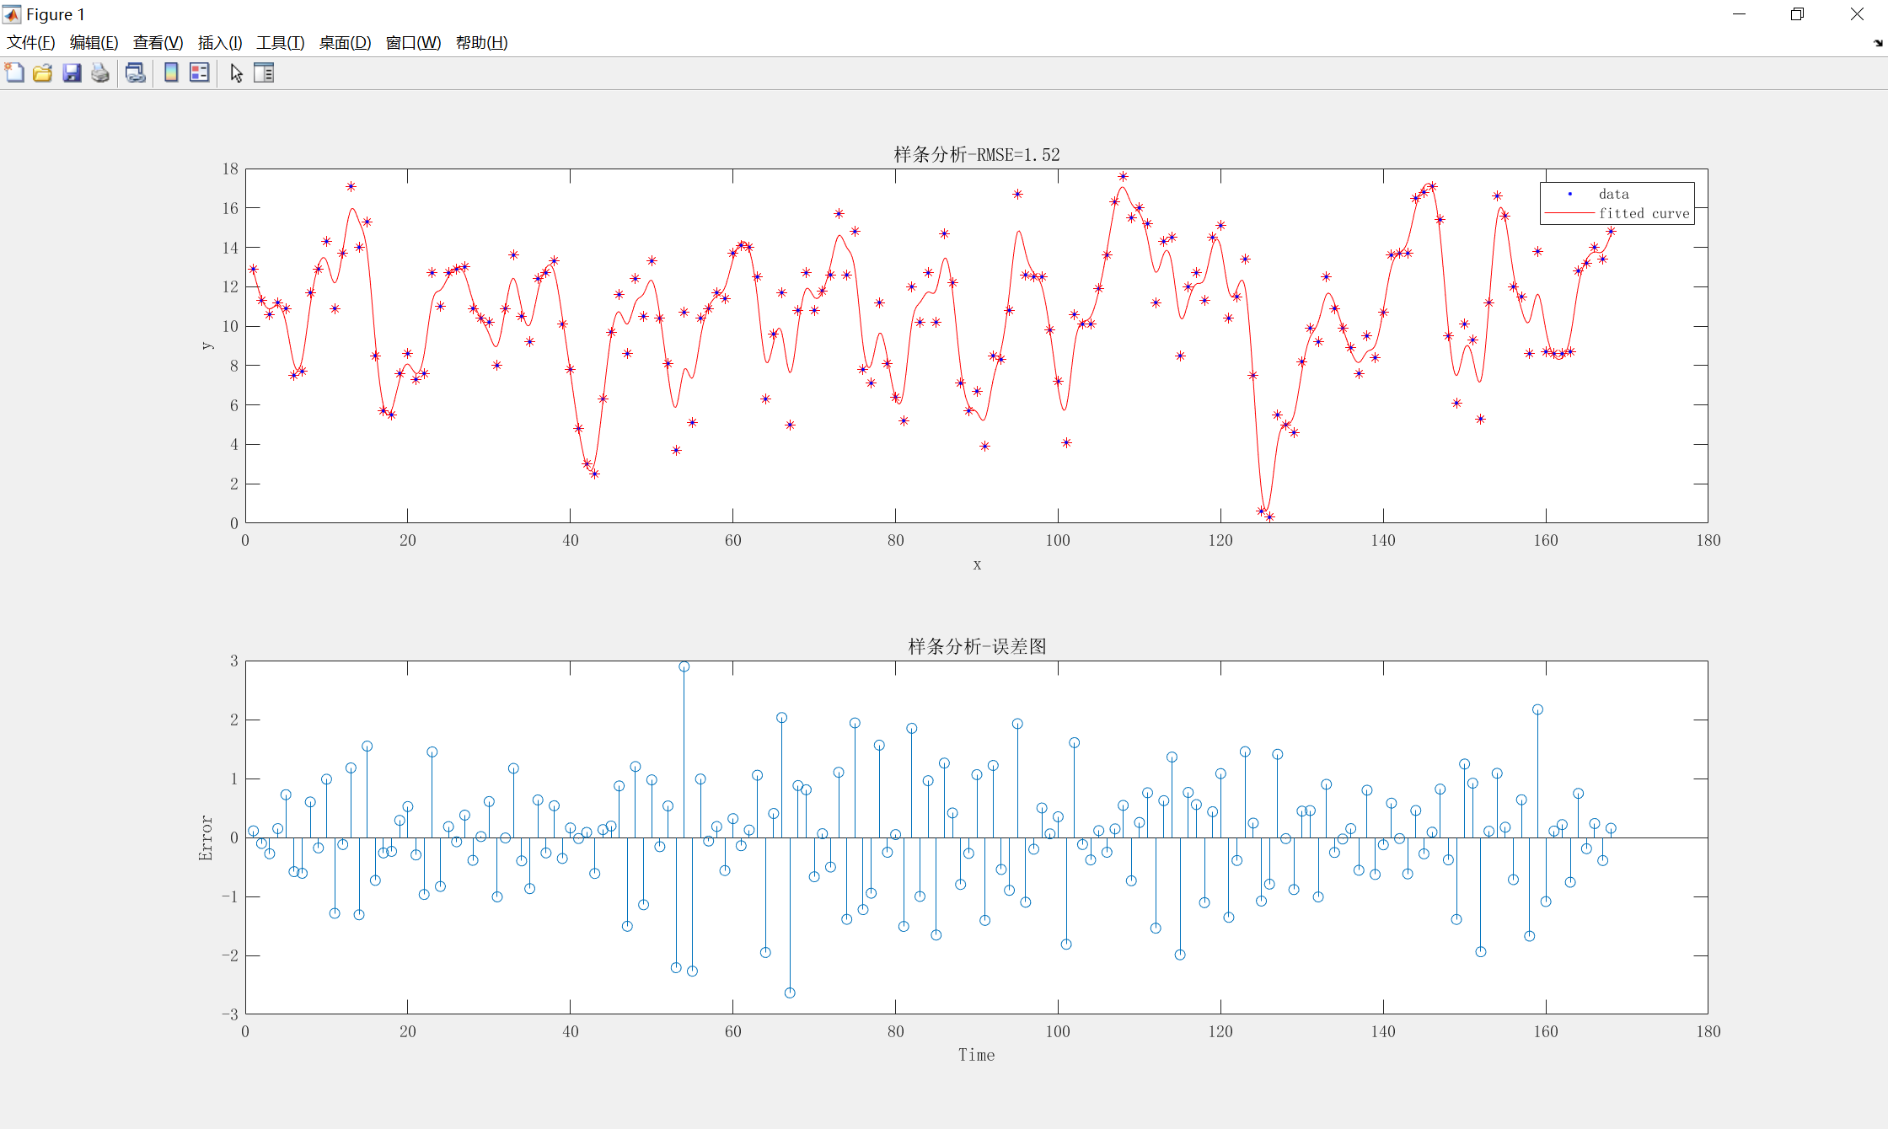1888x1129 pixels.
Task: Click the New Figure toolbar icon
Action: click(14, 73)
